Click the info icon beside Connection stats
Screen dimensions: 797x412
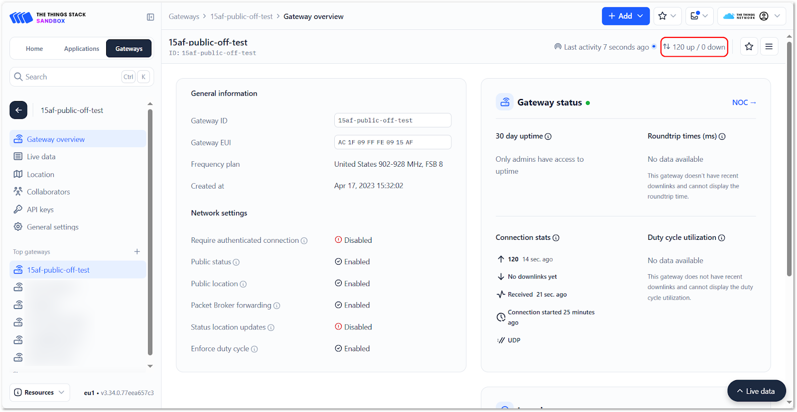[556, 238]
